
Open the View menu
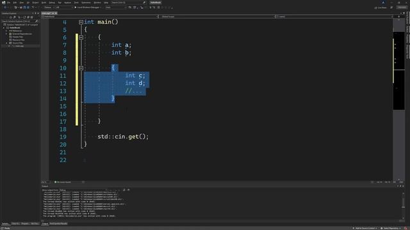pos(21,3)
